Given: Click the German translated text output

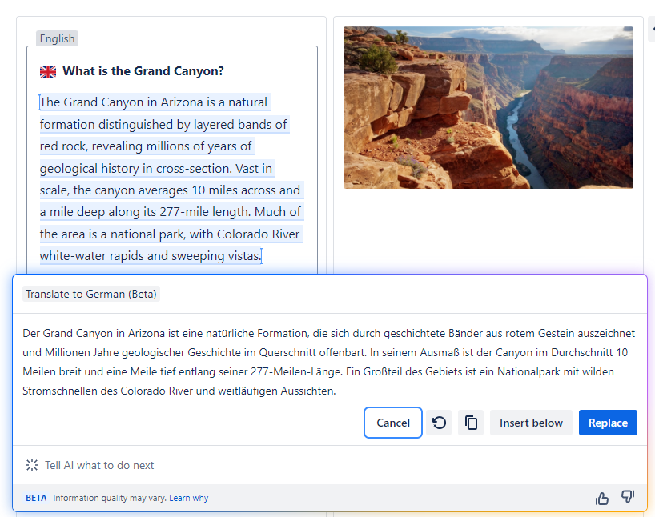Looking at the screenshot, I should click(328, 362).
